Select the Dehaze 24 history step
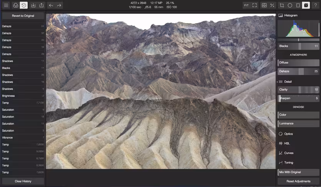Screen dimensions: 321x187 coord(23,26)
